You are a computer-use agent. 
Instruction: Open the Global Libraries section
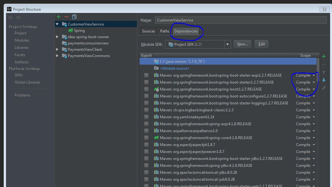(27, 82)
